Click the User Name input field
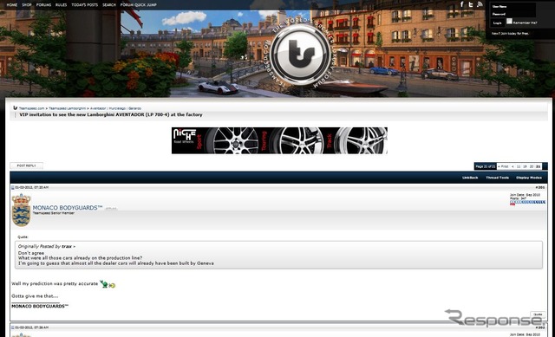 (522, 7)
